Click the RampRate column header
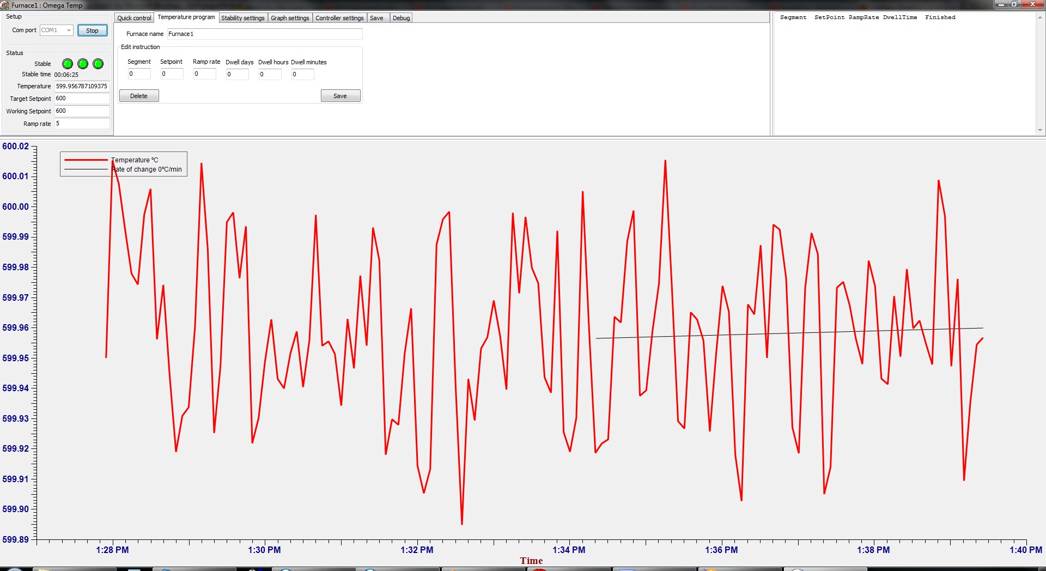Image resolution: width=1046 pixels, height=571 pixels. point(863,17)
